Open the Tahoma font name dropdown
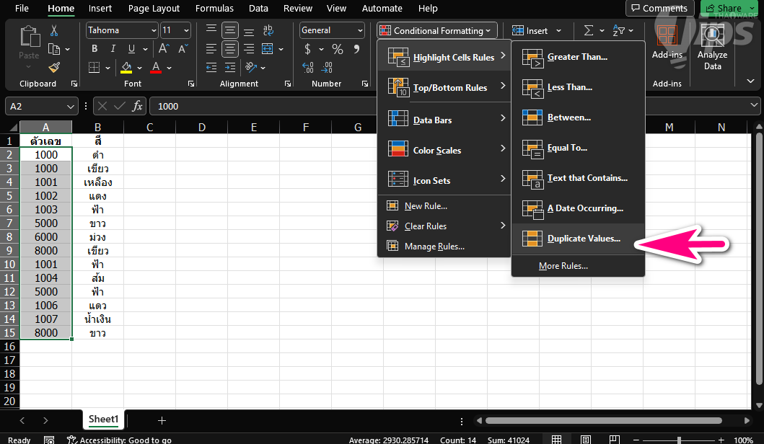 154,30
